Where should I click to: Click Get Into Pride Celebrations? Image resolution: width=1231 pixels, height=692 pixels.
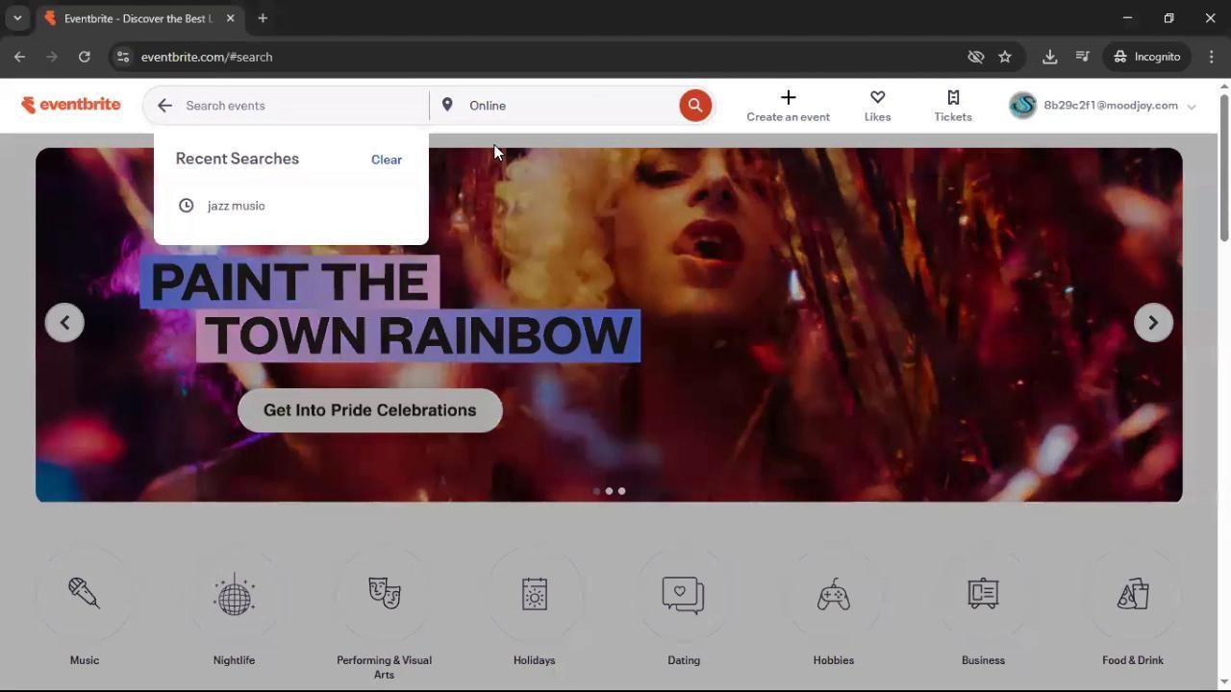(x=369, y=410)
